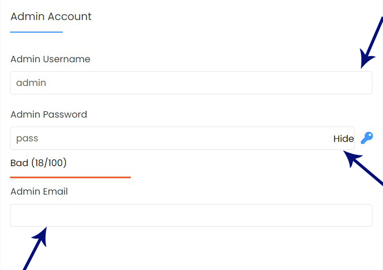Focus the Admin Username input field
The width and height of the screenshot is (383, 270).
(x=191, y=83)
